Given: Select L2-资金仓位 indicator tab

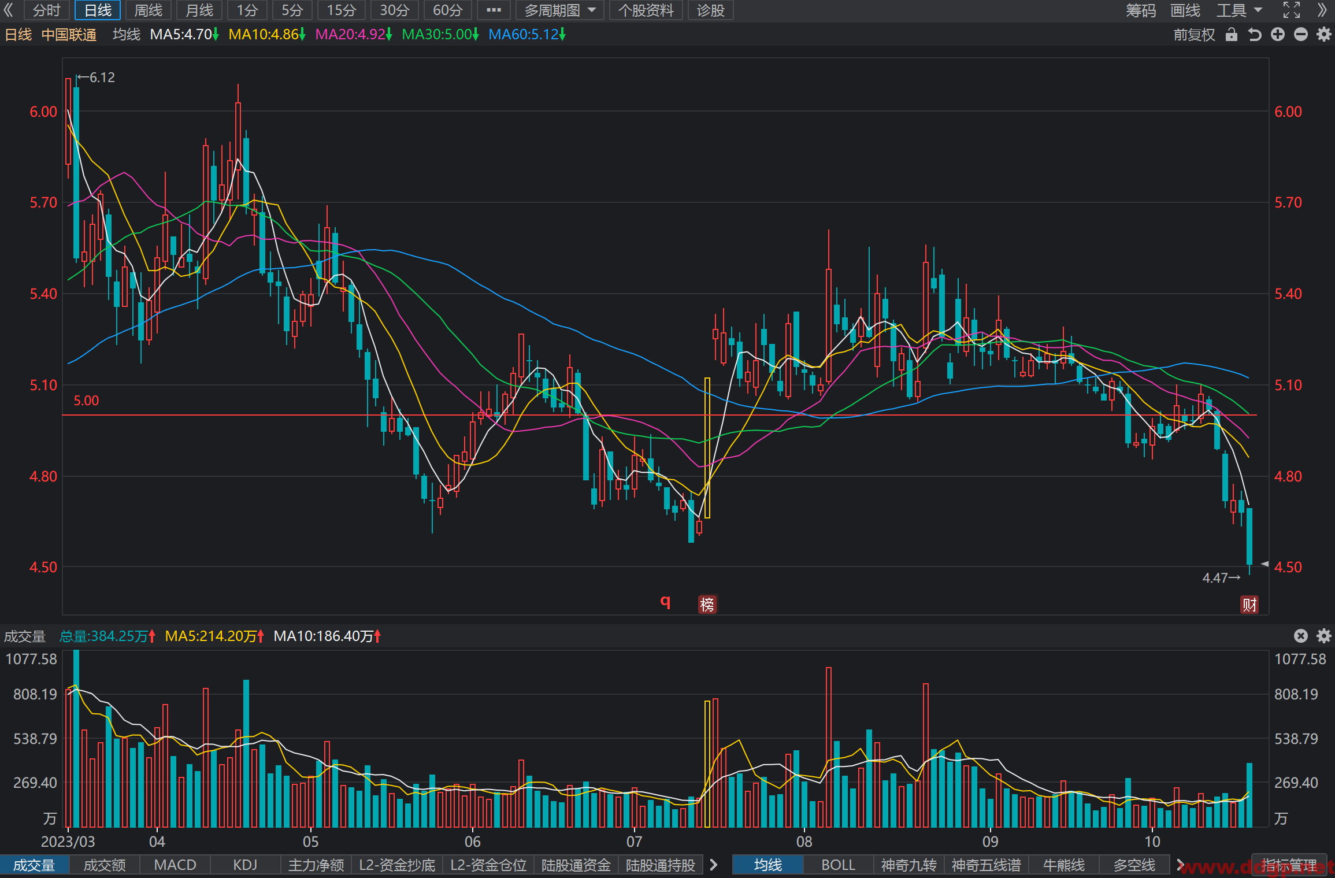Looking at the screenshot, I should [488, 865].
